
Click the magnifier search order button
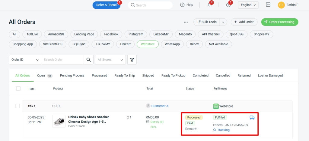[x=88, y=60]
